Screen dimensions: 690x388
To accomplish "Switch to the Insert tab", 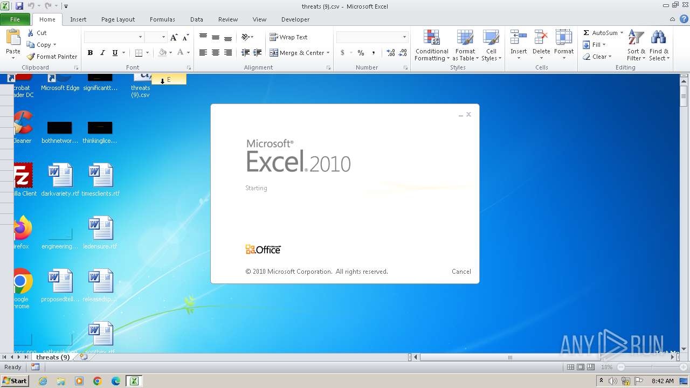I will tap(78, 19).
